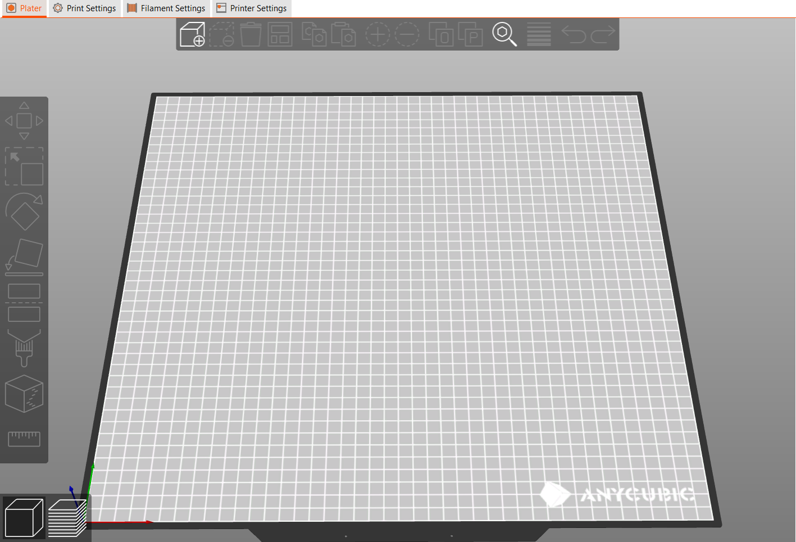
Task: Add a new model to the plate
Action: [x=192, y=34]
